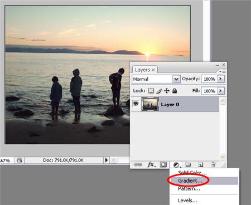Click the layers list scroll down arrow
This screenshot has width=251, height=205.
click(x=223, y=157)
